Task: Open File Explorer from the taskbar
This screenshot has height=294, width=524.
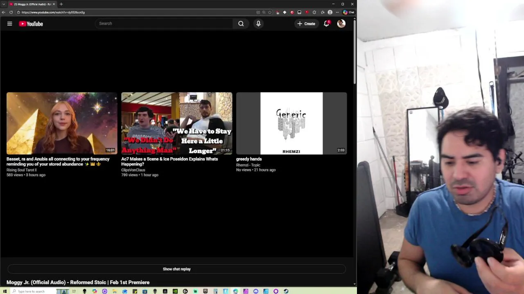Action: [x=114, y=291]
